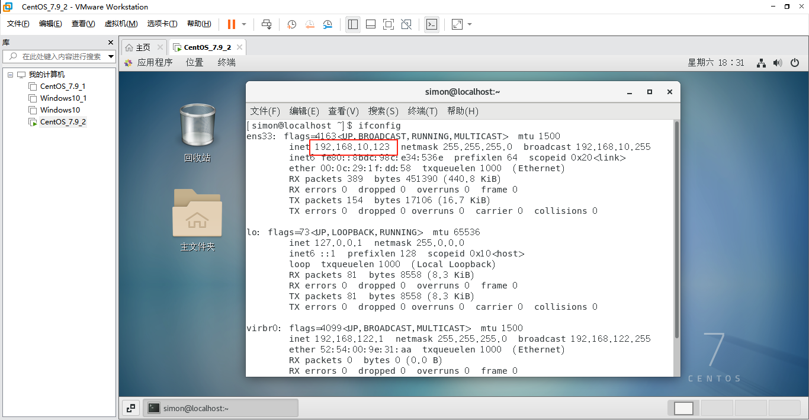Enter full screen mode for the VM
809x420 pixels.
point(388,24)
